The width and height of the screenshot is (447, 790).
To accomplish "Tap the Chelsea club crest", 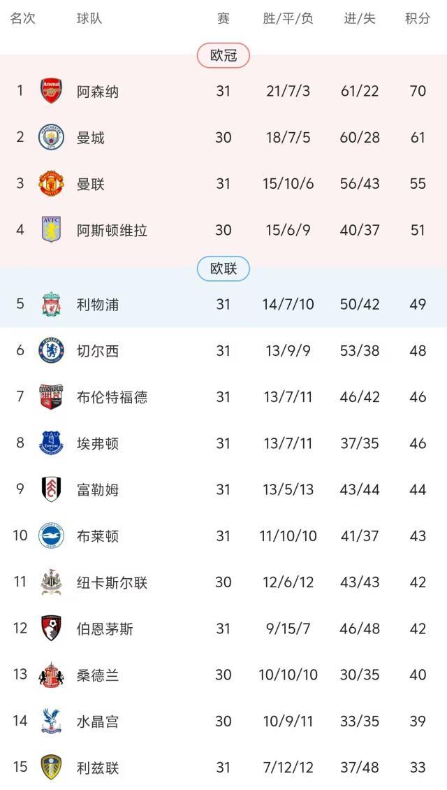I will pyautogui.click(x=51, y=350).
